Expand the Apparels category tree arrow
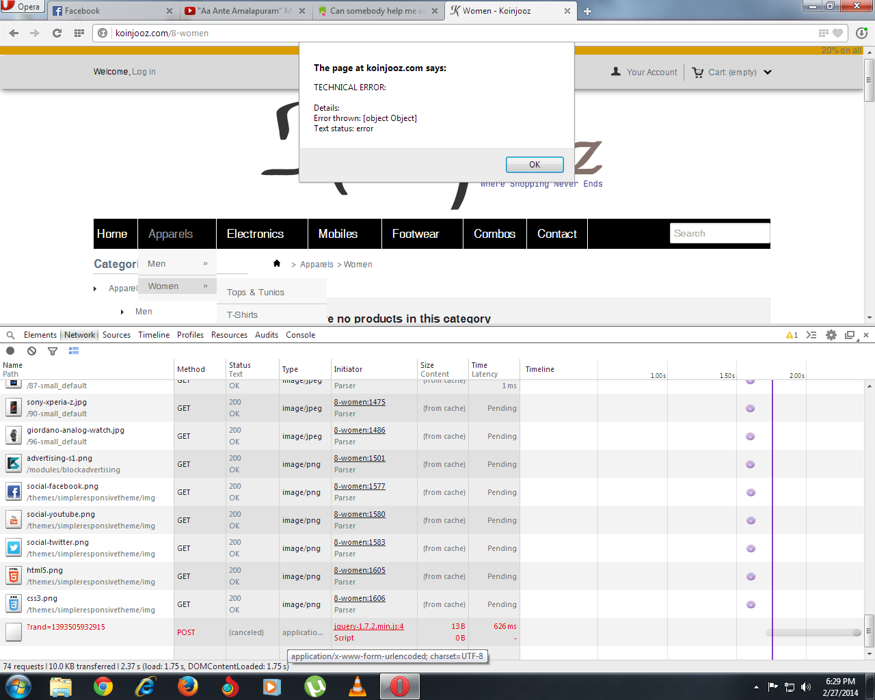The height and width of the screenshot is (700, 875). coord(95,288)
